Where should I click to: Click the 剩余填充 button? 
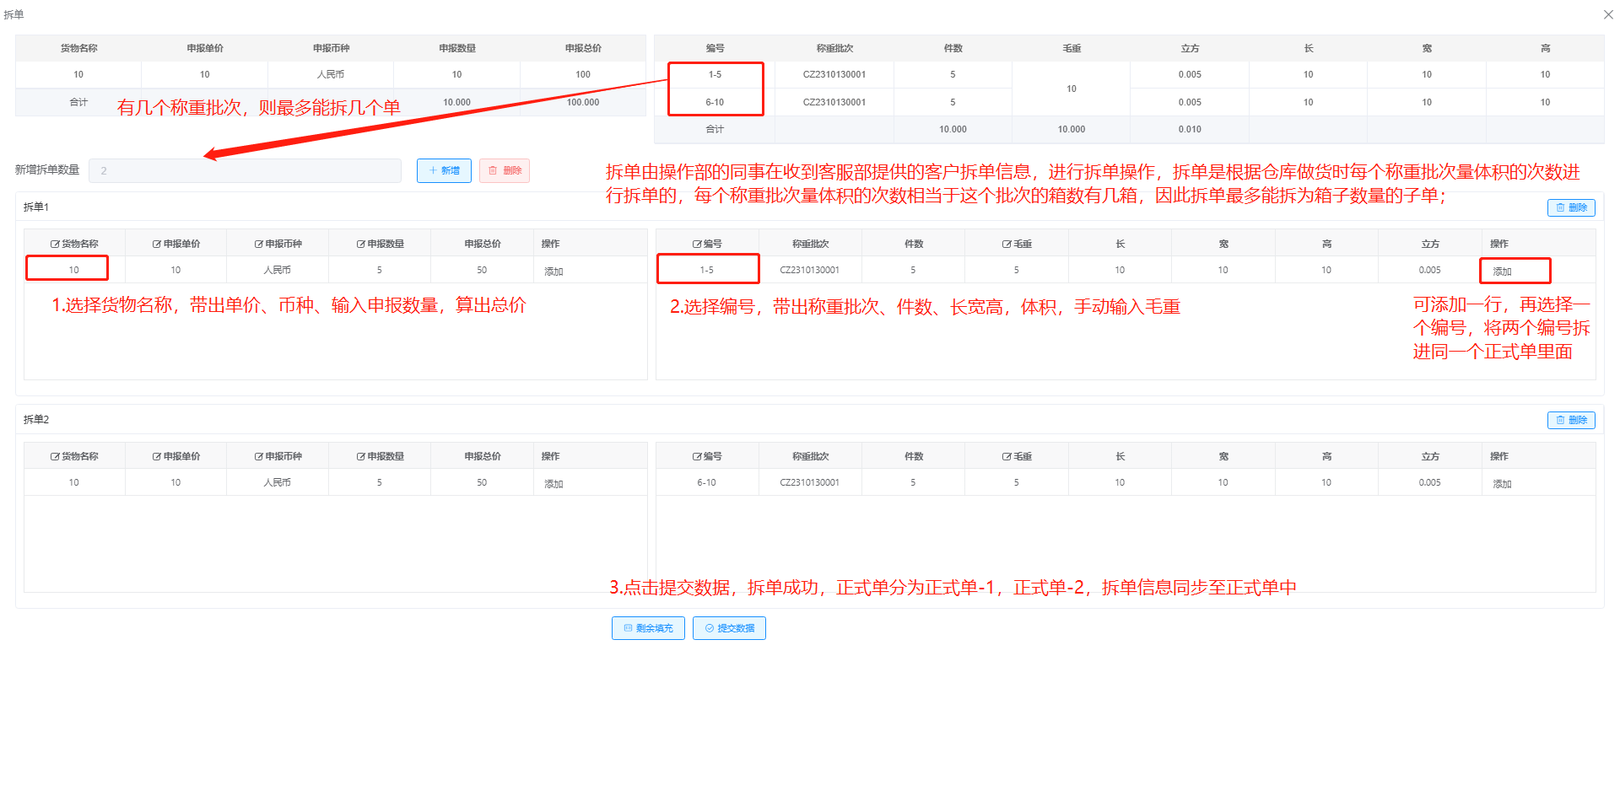pos(647,628)
